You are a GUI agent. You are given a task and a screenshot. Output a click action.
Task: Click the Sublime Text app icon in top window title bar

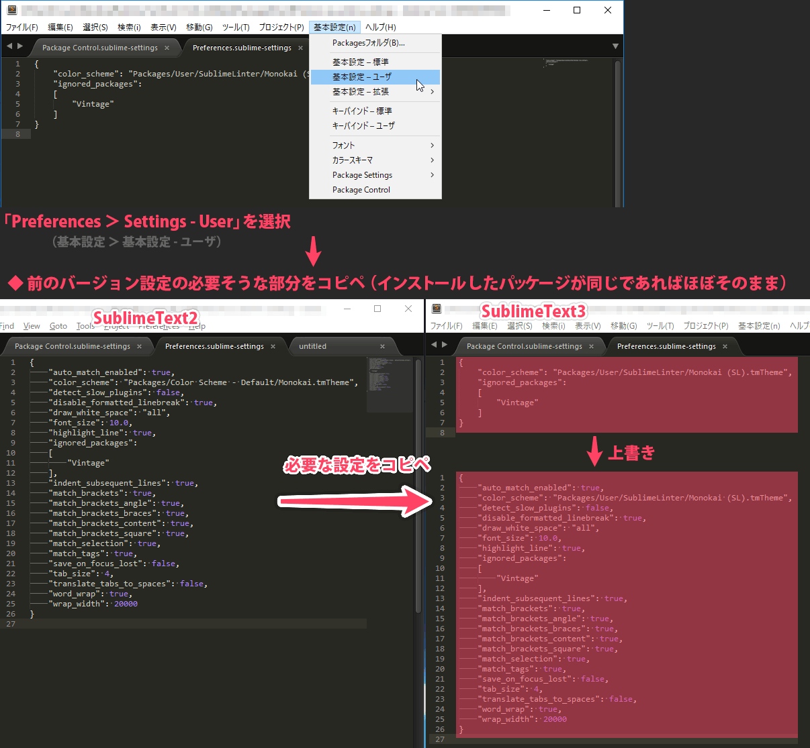point(11,10)
